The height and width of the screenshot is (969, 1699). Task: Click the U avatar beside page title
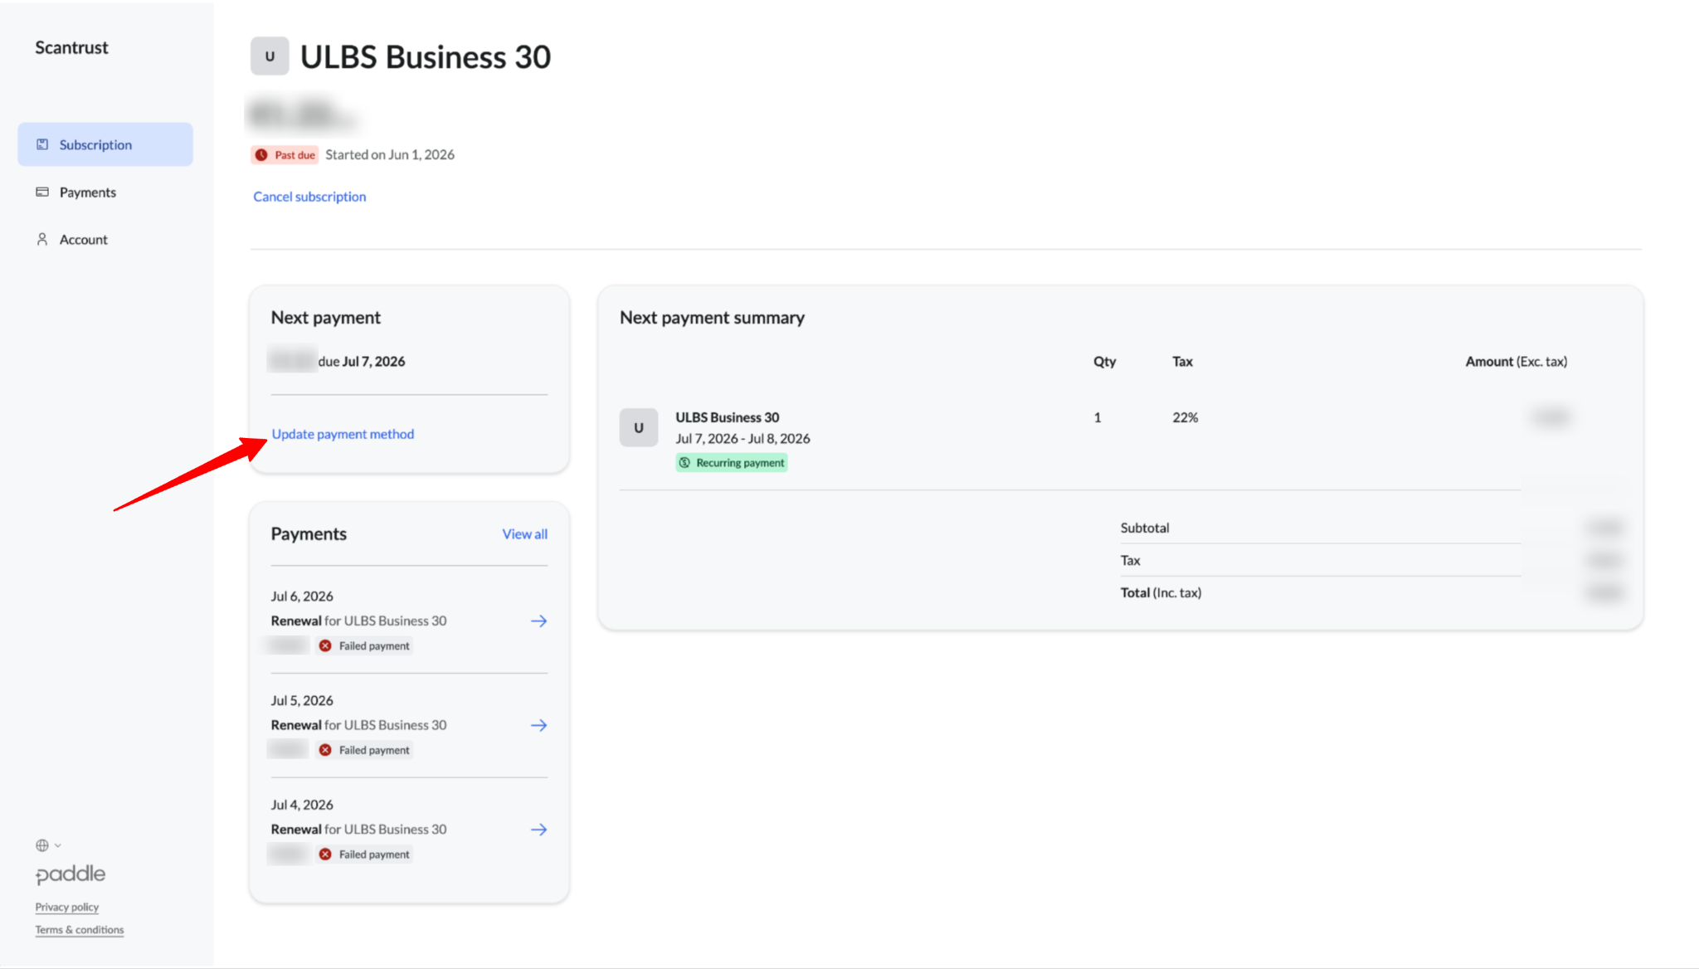pos(270,56)
